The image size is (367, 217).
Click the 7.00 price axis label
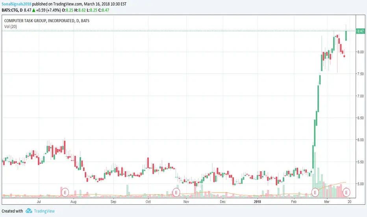pyautogui.click(x=360, y=96)
